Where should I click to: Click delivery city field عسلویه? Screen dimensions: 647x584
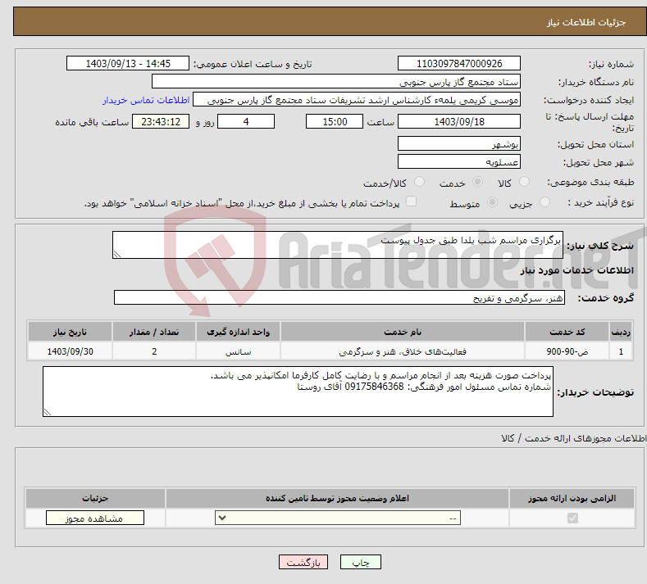click(x=459, y=161)
